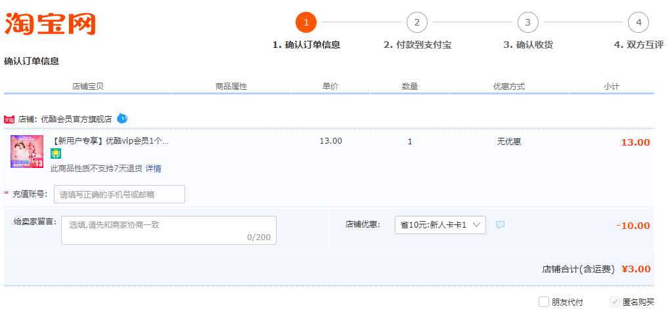The image size is (670, 309).
Task: Open the Youku VIP product thumbnail
Action: [27, 152]
